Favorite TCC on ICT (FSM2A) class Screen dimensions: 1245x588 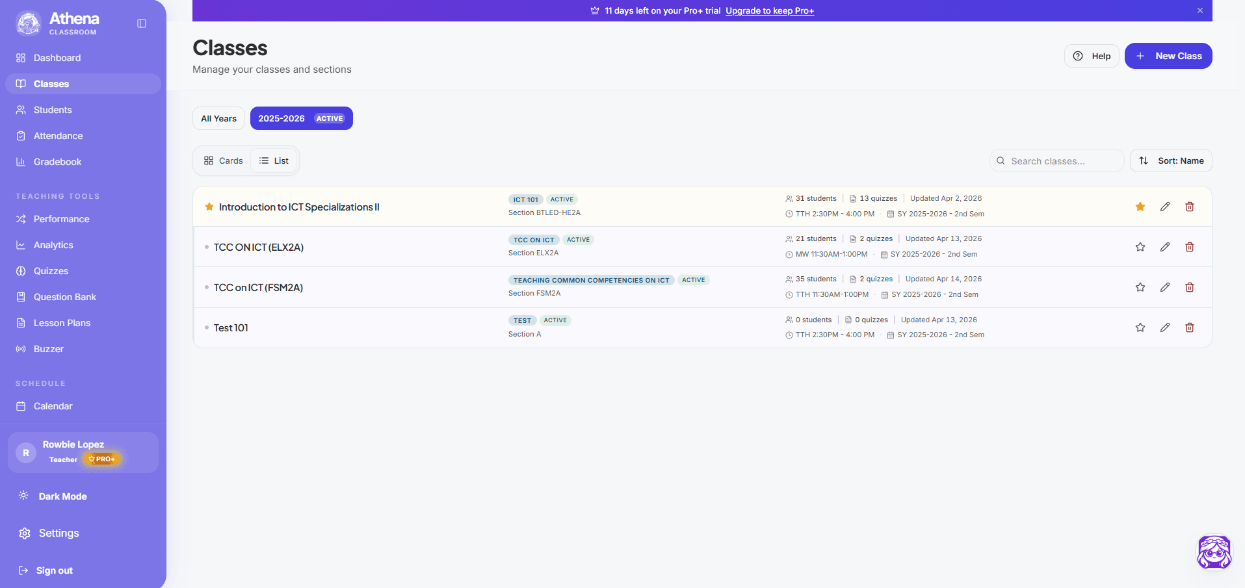pyautogui.click(x=1140, y=287)
